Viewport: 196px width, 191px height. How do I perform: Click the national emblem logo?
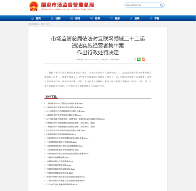coord(34,6)
